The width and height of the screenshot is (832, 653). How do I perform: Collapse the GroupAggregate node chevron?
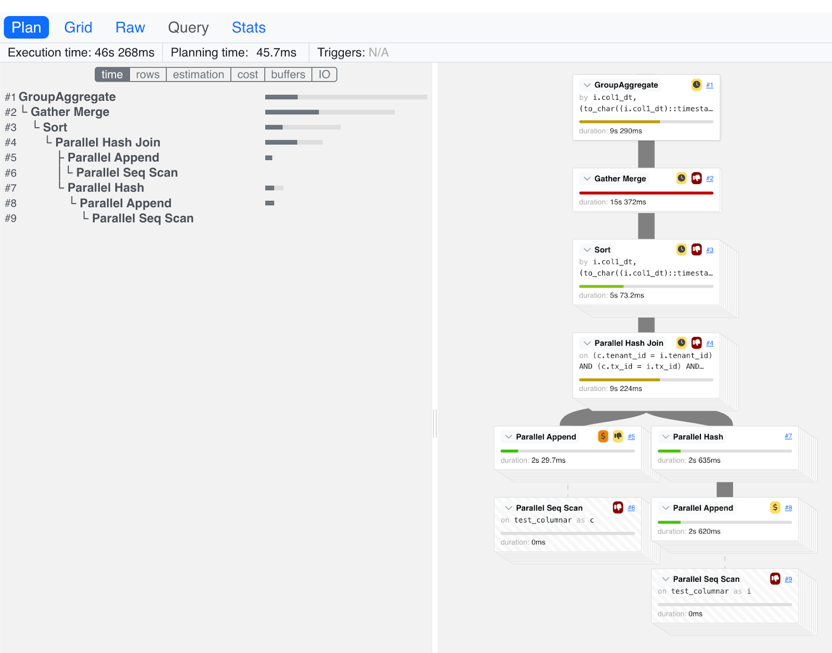[587, 85]
